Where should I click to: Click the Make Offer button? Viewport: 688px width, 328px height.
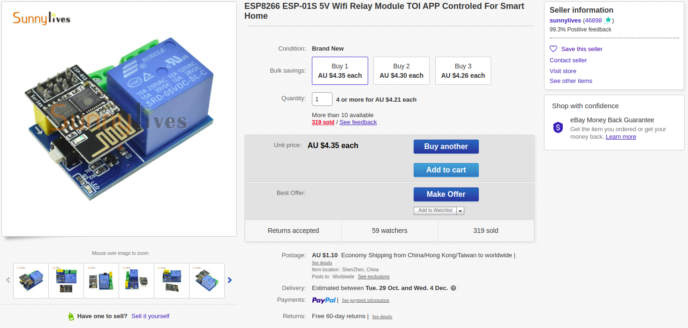coord(446,194)
